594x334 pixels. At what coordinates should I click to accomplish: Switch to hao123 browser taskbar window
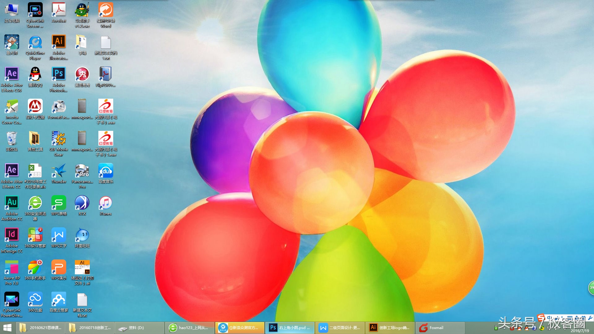pos(190,328)
